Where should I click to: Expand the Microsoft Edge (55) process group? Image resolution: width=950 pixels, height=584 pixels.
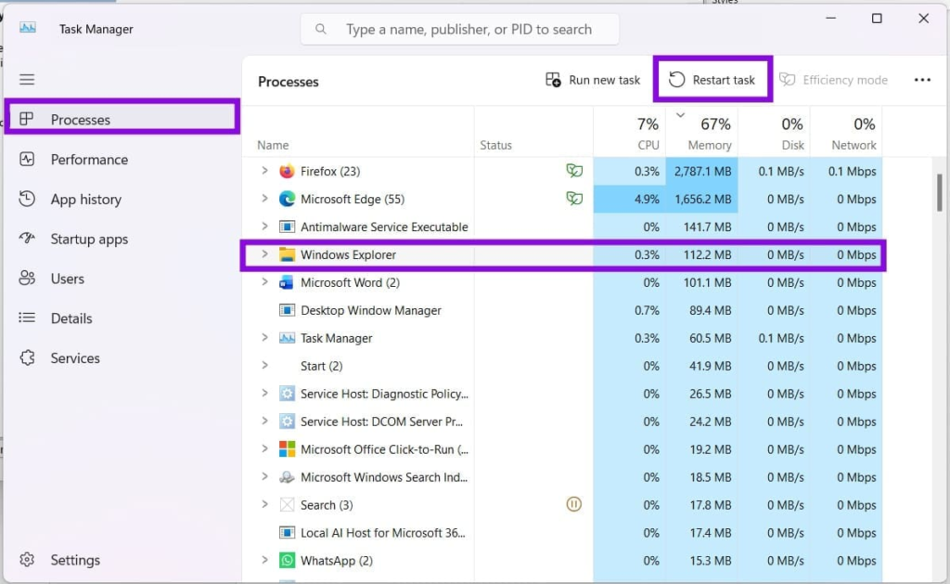[264, 199]
